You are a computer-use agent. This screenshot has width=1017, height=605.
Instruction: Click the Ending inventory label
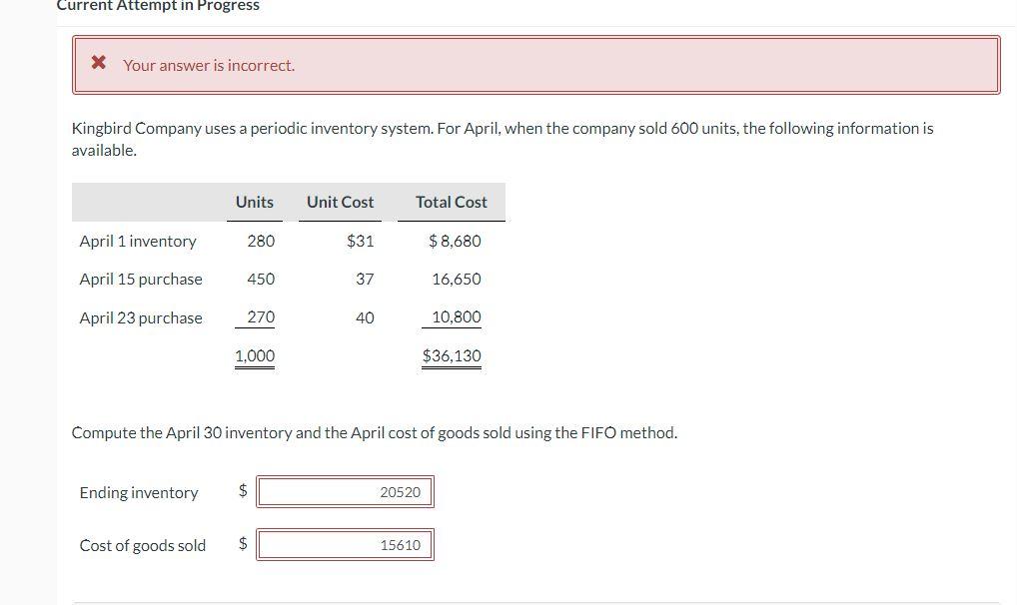coord(139,492)
